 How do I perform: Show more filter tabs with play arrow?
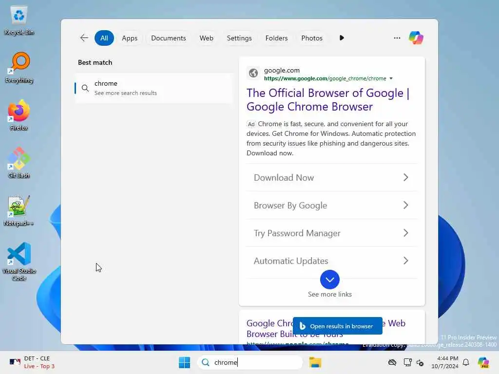tap(342, 38)
